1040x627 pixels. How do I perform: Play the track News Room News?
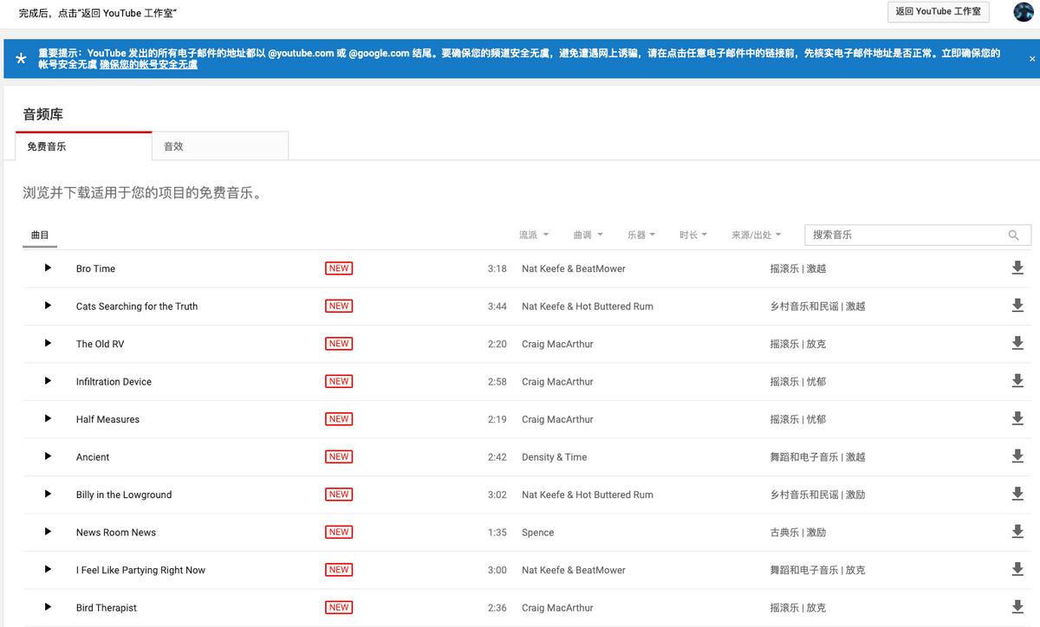pyautogui.click(x=48, y=532)
